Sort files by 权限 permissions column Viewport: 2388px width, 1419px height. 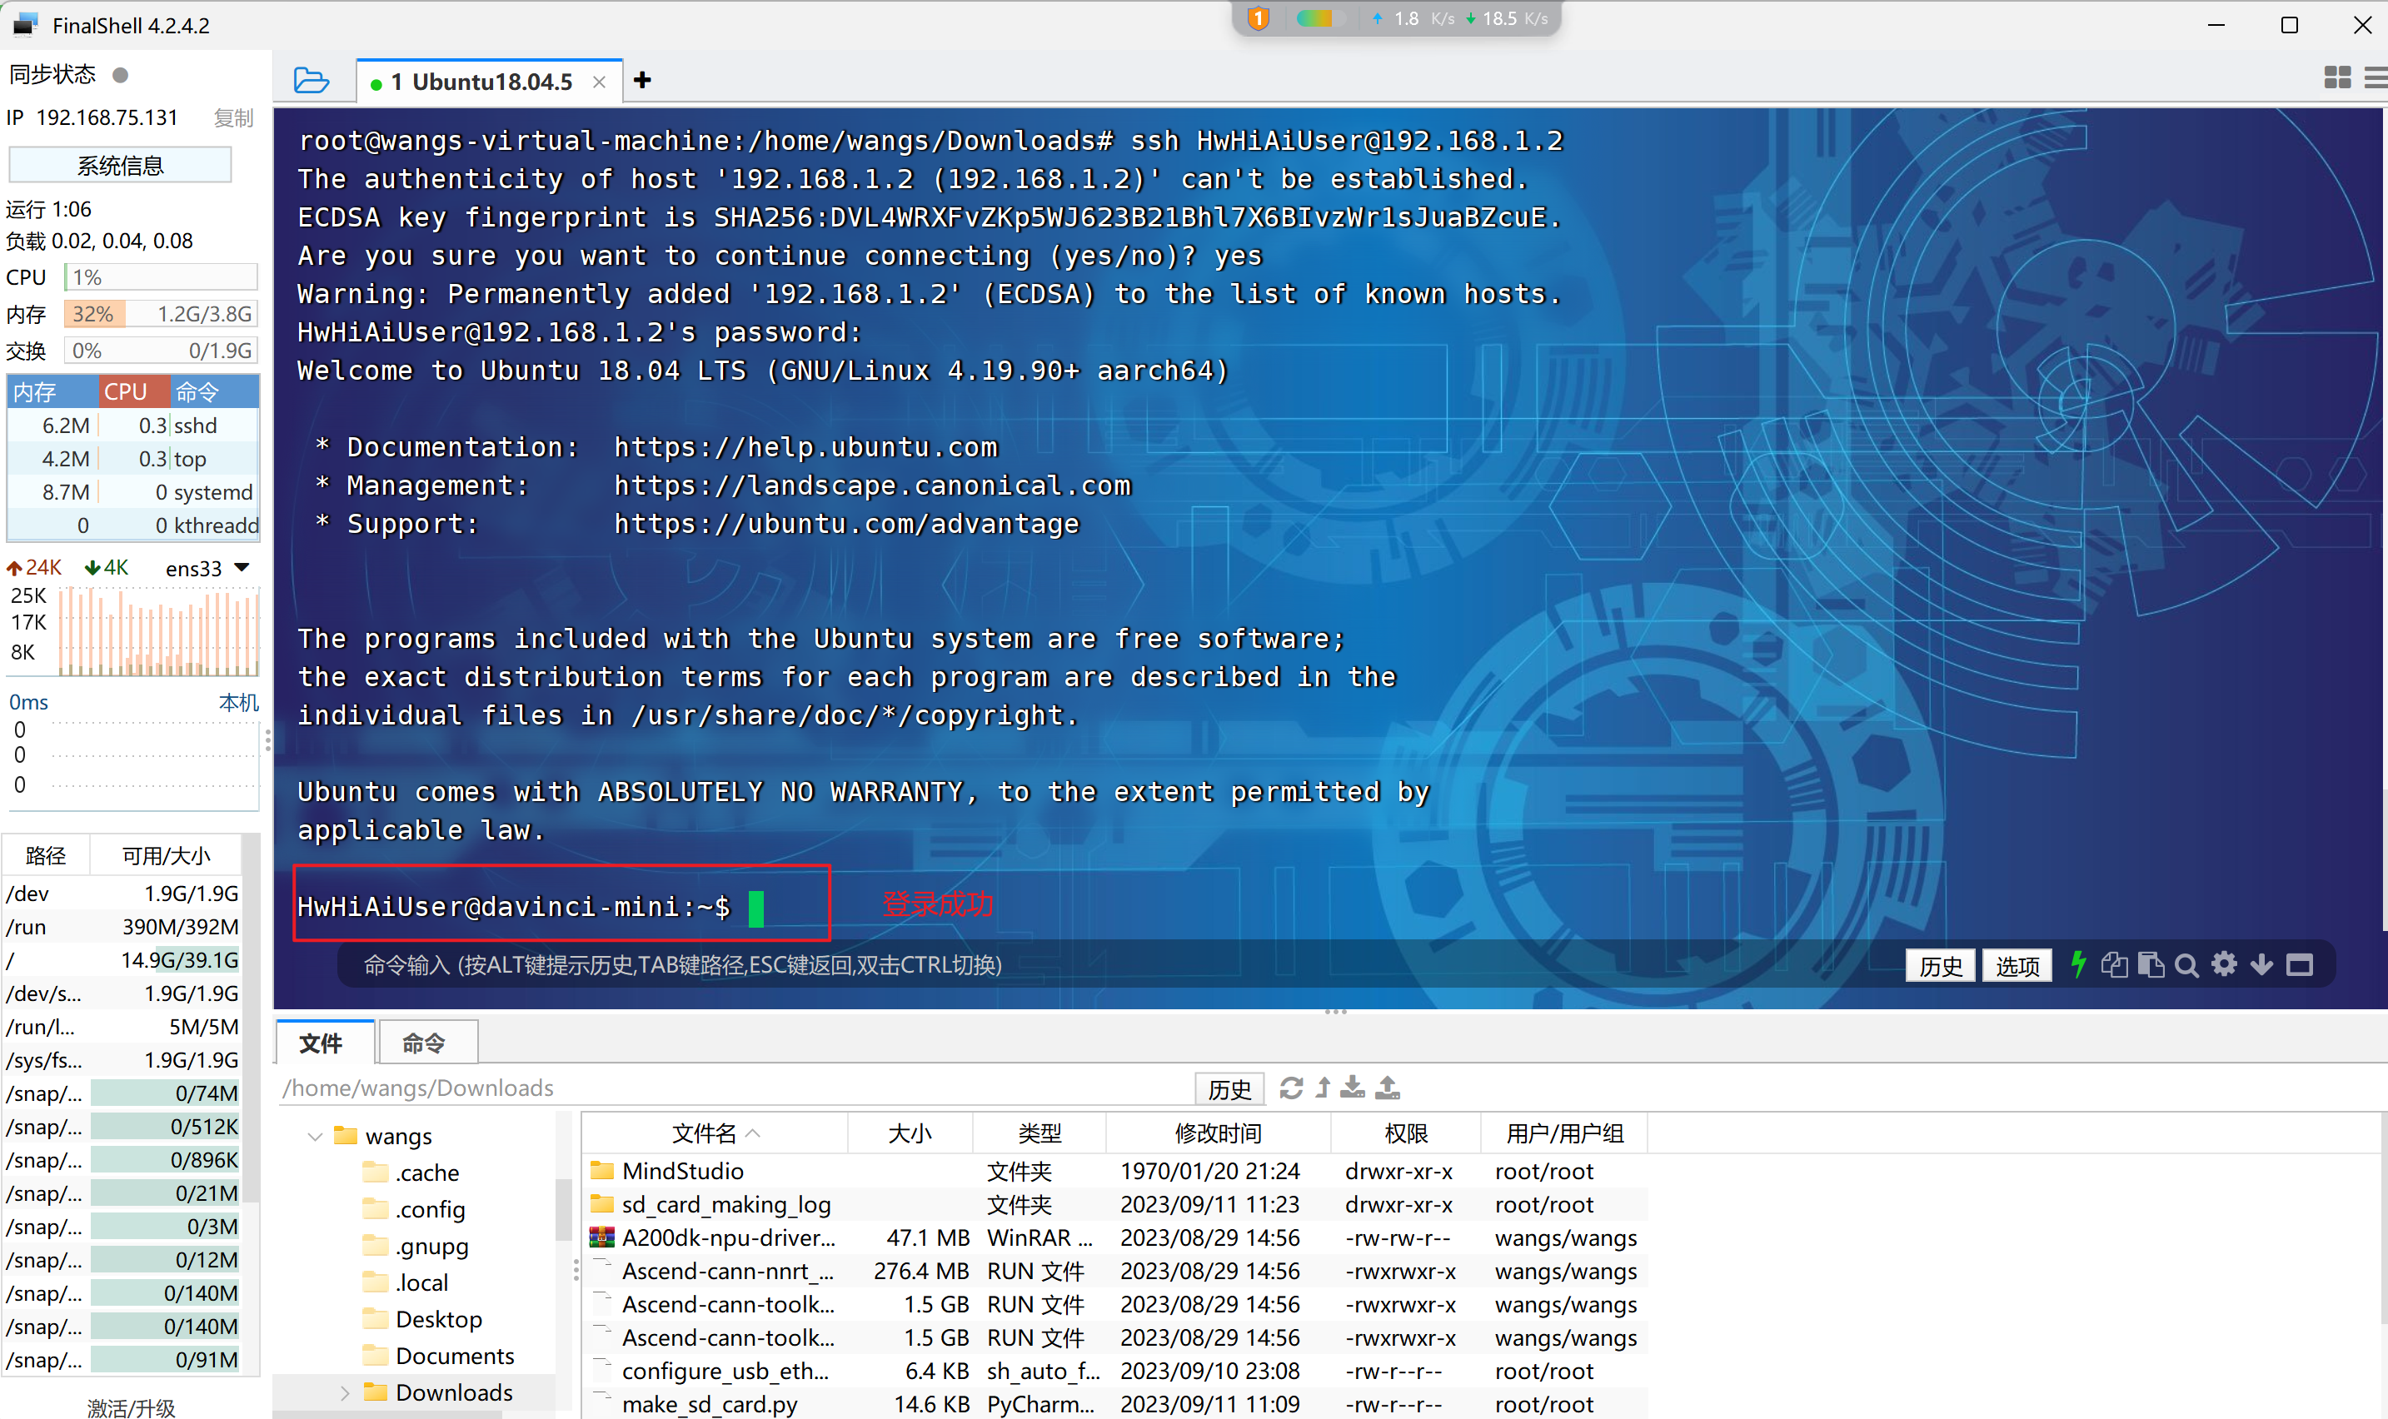[x=1406, y=1133]
